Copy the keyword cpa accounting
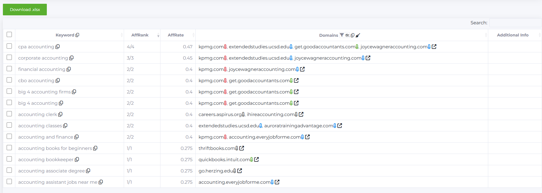 (58, 47)
